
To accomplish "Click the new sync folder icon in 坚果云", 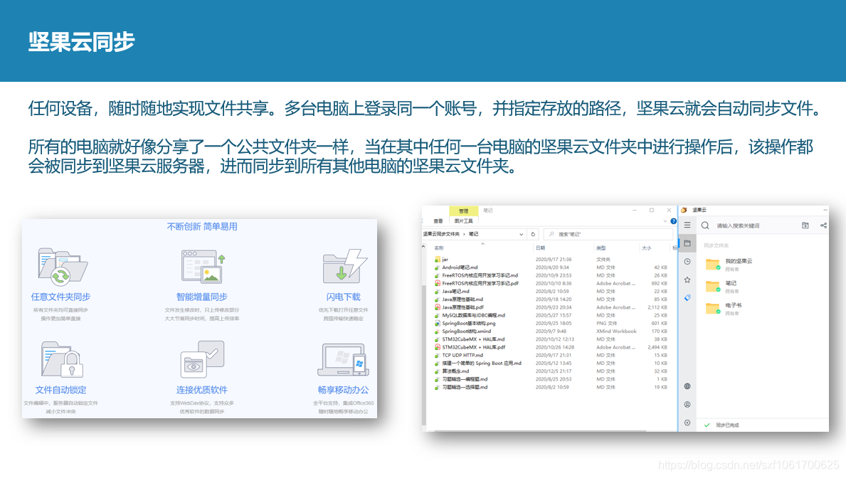I will (805, 225).
